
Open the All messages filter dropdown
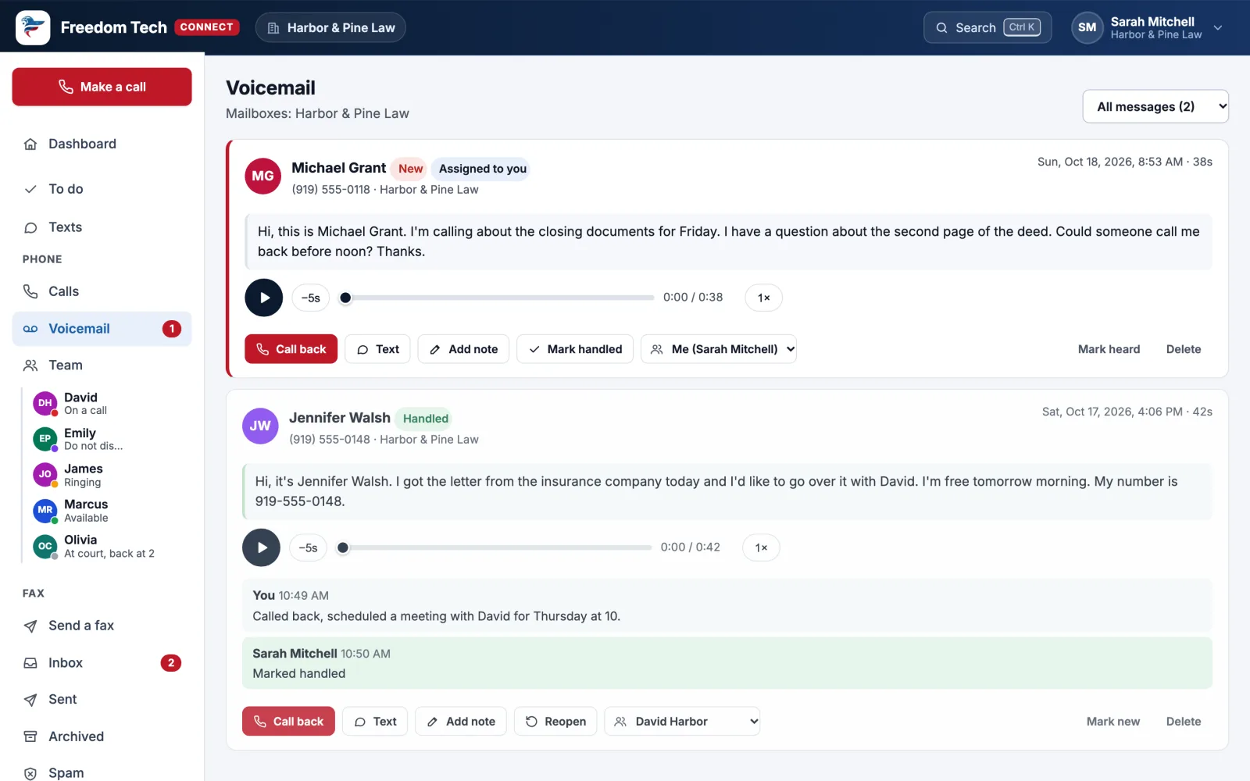(1155, 106)
